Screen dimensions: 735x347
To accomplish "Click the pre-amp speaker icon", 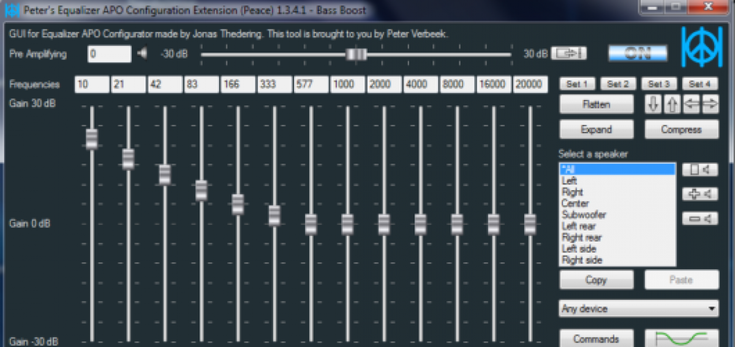I will coord(143,54).
